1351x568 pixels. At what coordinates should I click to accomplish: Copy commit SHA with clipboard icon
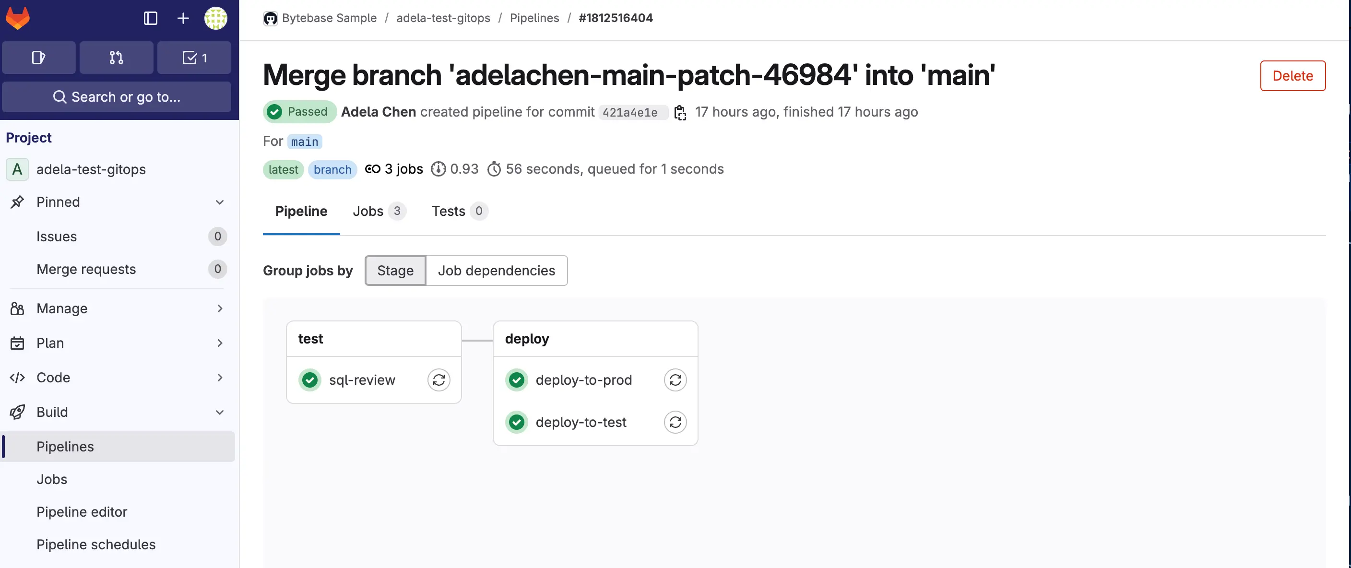(x=680, y=112)
